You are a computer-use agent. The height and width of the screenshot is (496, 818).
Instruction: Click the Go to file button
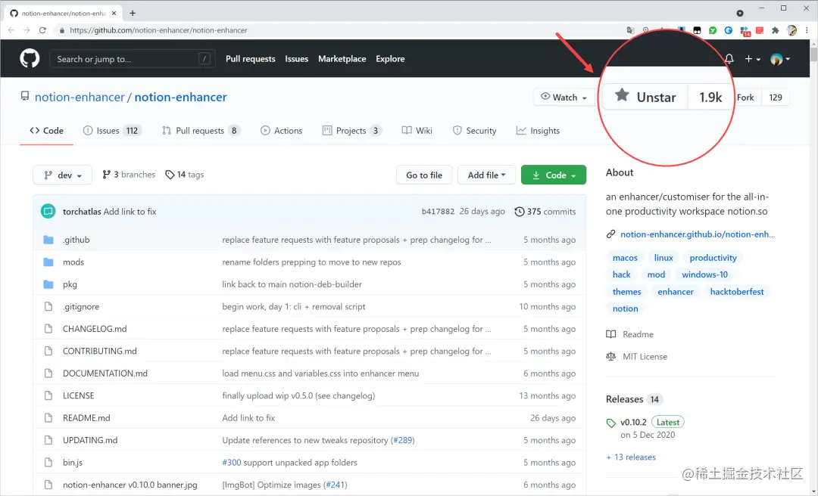424,175
